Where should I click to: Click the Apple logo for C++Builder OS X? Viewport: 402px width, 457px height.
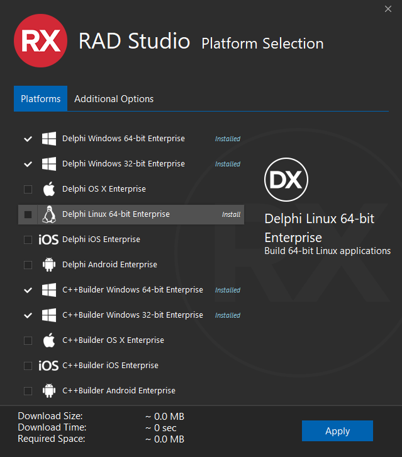click(49, 340)
